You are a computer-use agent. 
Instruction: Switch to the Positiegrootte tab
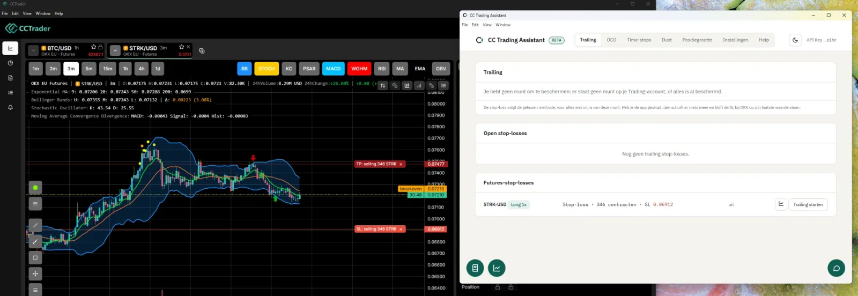(x=697, y=40)
